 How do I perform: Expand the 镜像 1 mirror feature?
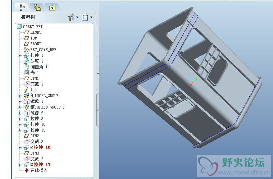pyautogui.click(x=20, y=101)
